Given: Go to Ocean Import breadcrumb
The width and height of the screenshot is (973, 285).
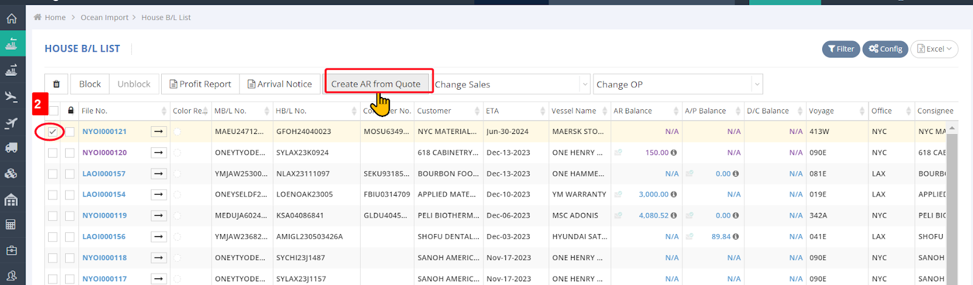Looking at the screenshot, I should 105,18.
